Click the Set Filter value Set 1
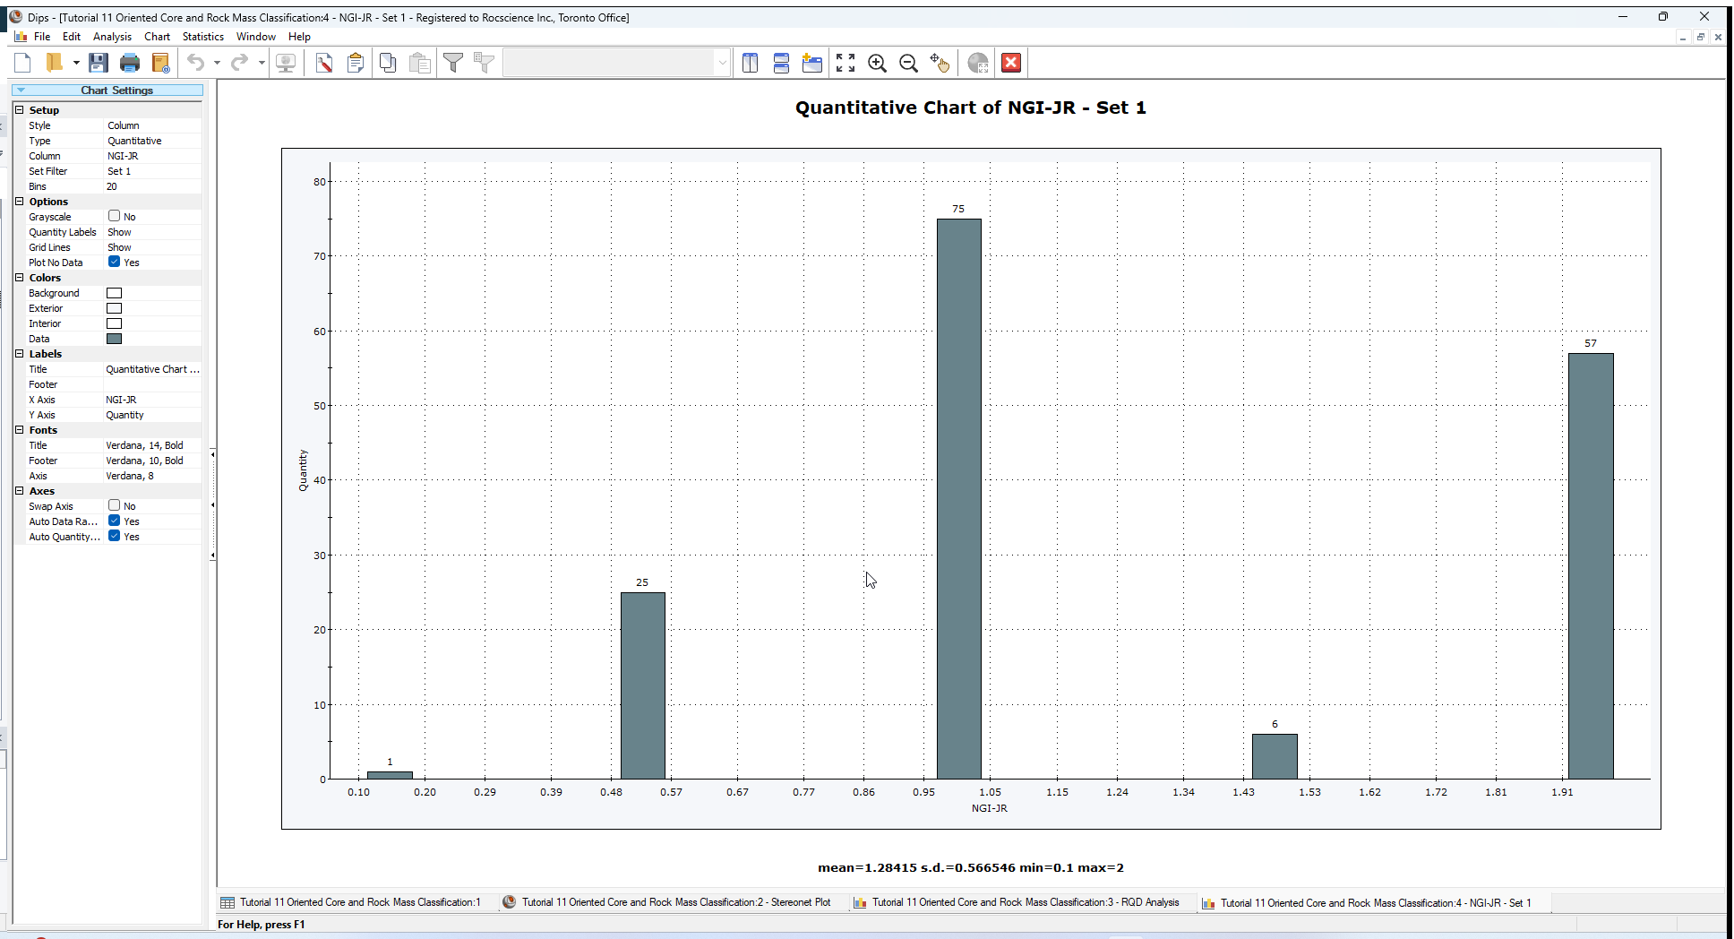This screenshot has width=1734, height=939. click(119, 171)
